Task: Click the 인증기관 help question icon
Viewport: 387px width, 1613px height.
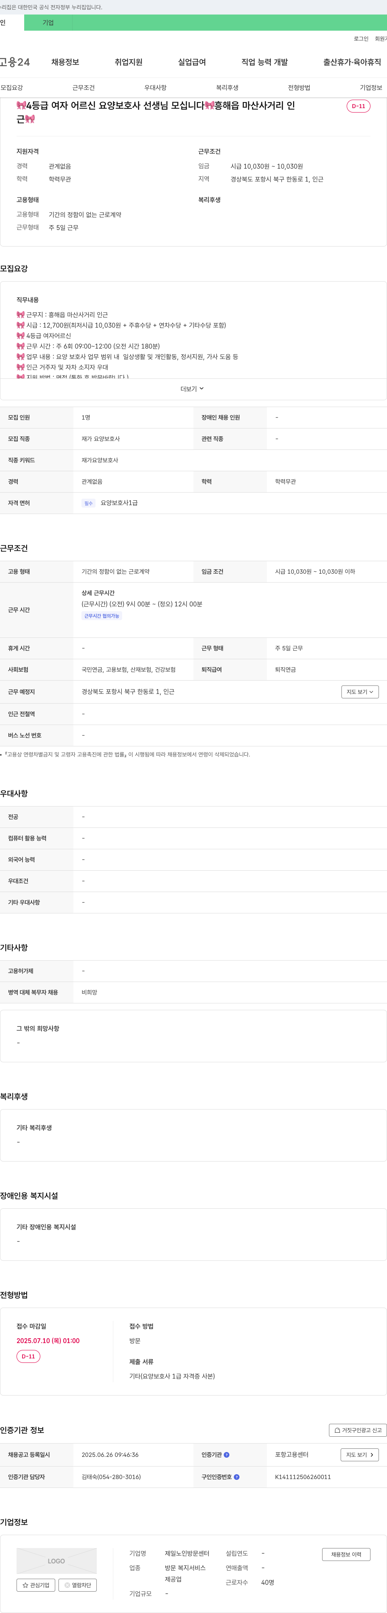Action: 226,1454
